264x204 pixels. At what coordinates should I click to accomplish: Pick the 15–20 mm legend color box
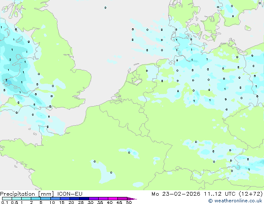coord(65,199)
